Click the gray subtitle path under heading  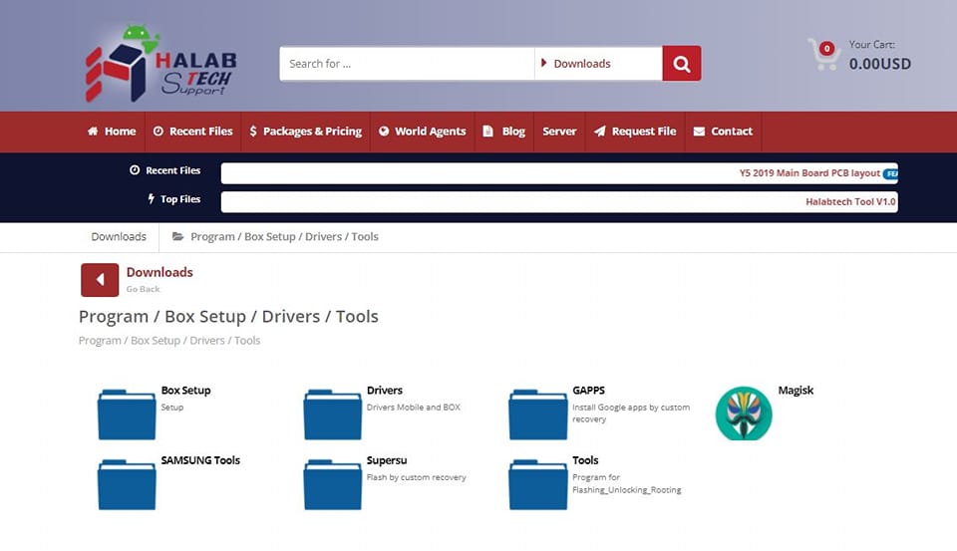click(x=169, y=341)
